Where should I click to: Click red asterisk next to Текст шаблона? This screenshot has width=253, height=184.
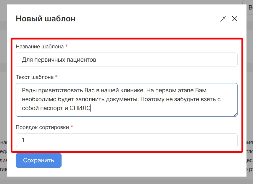tap(56, 77)
